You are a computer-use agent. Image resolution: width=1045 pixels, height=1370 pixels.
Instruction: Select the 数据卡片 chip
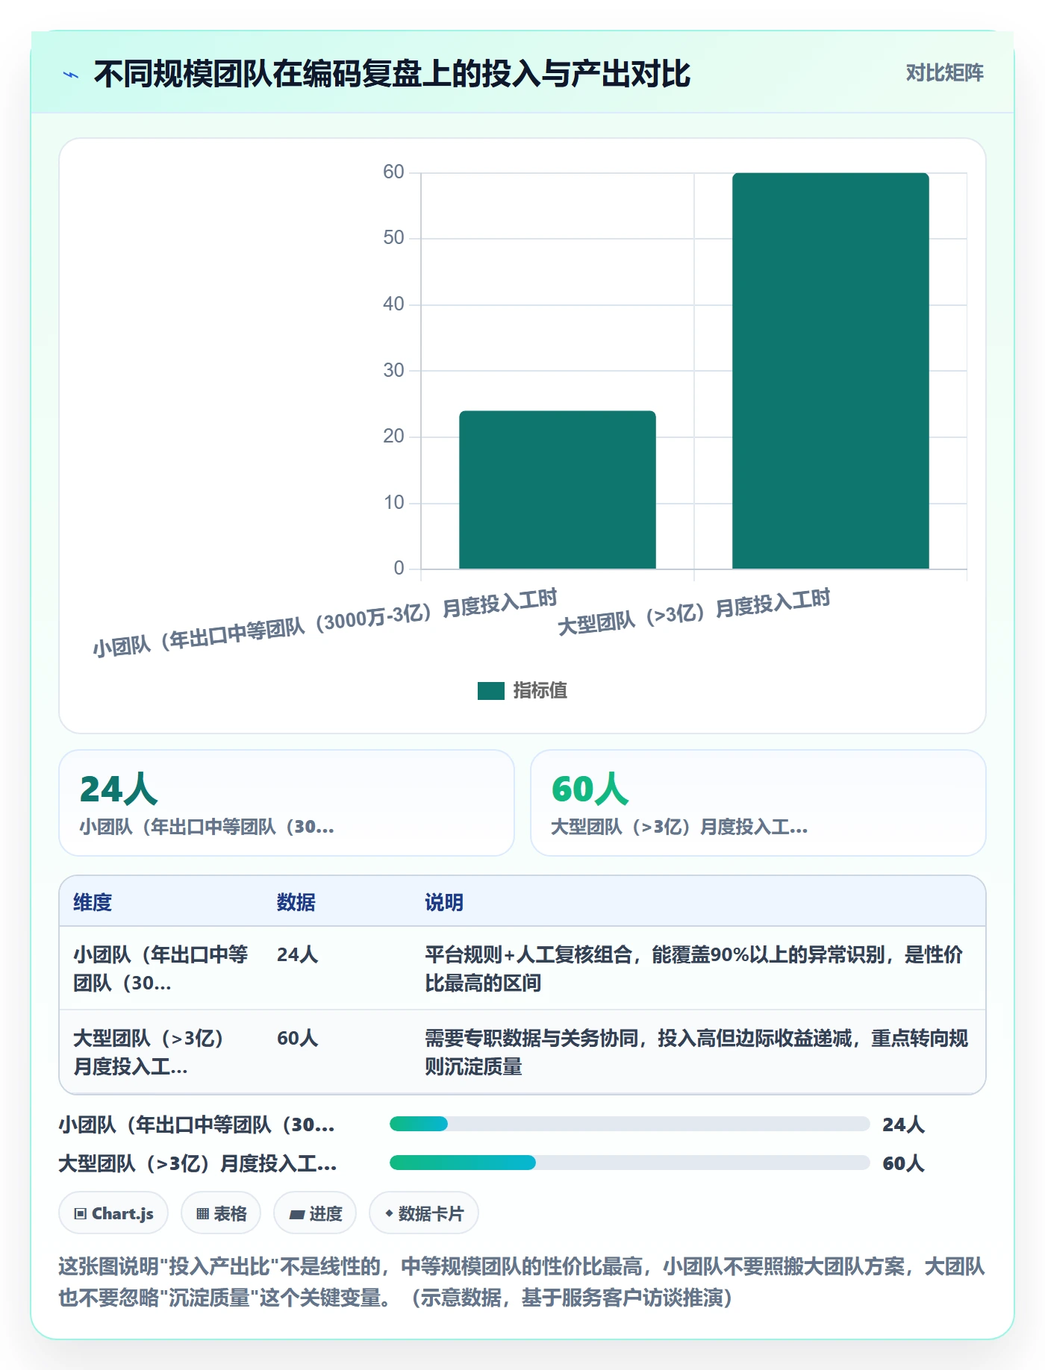[424, 1213]
